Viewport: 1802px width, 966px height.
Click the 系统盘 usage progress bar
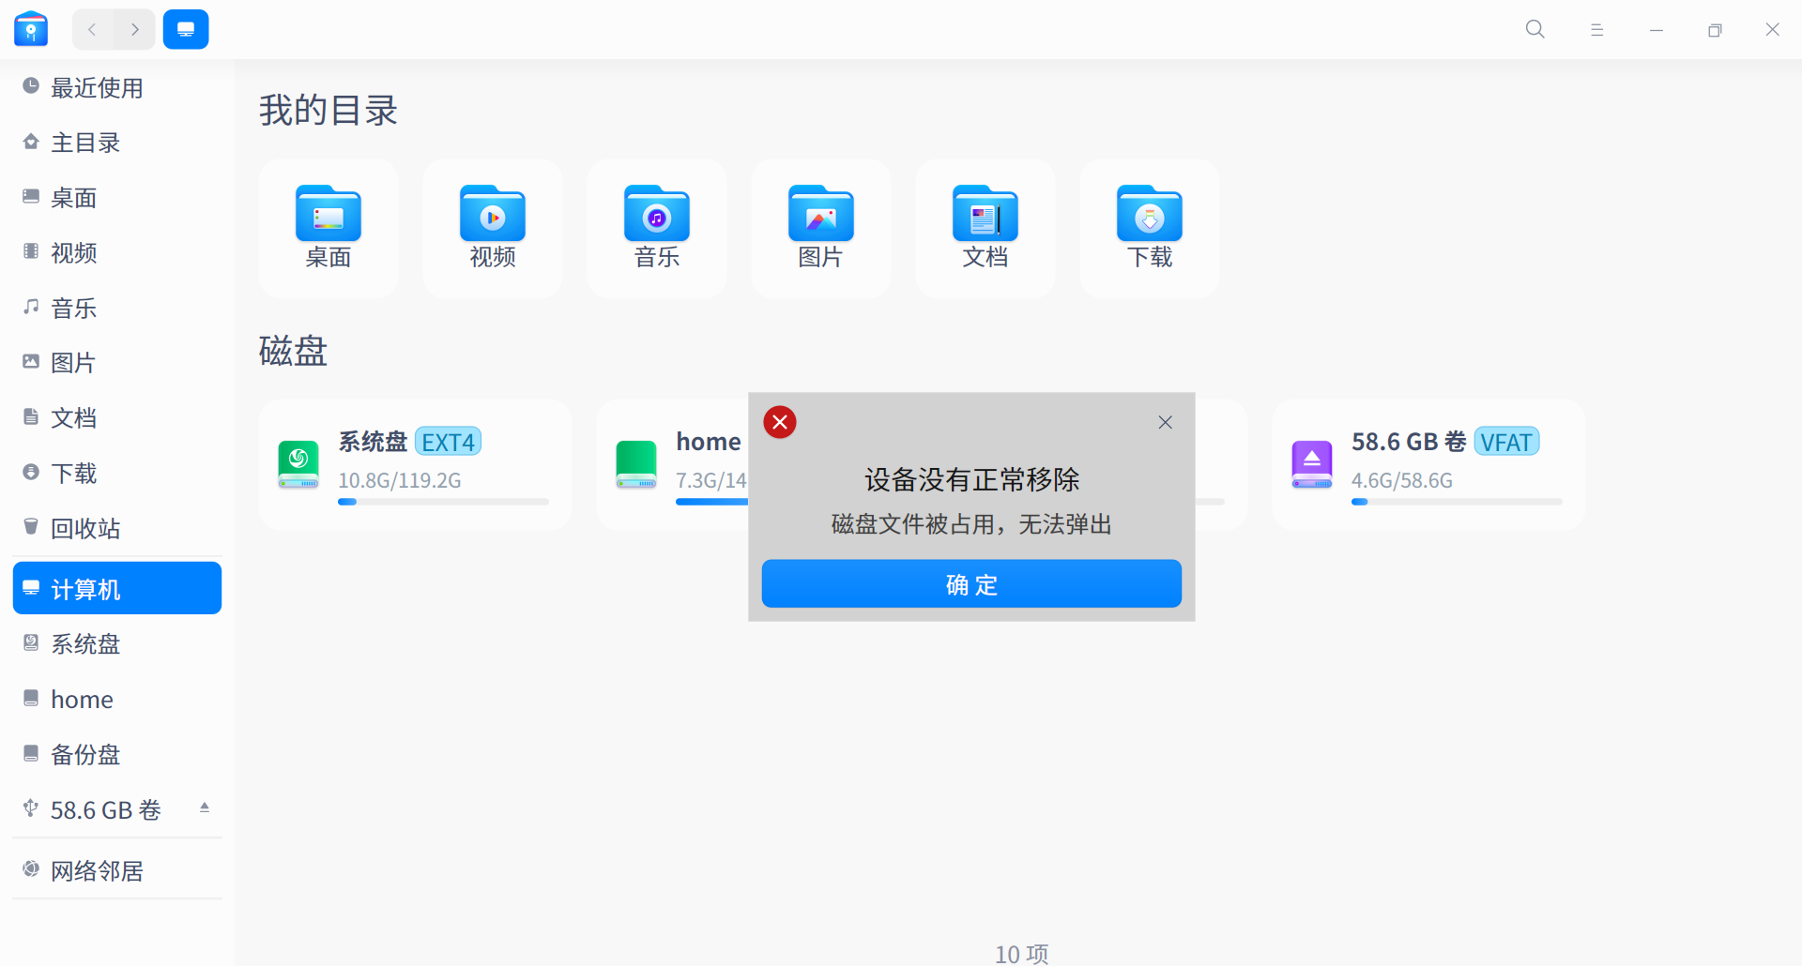[x=442, y=501]
